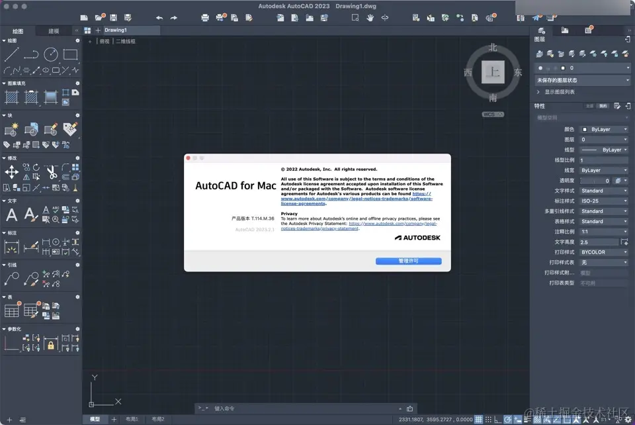Select the Line drawing tool
This screenshot has height=425, width=635.
tap(11, 54)
